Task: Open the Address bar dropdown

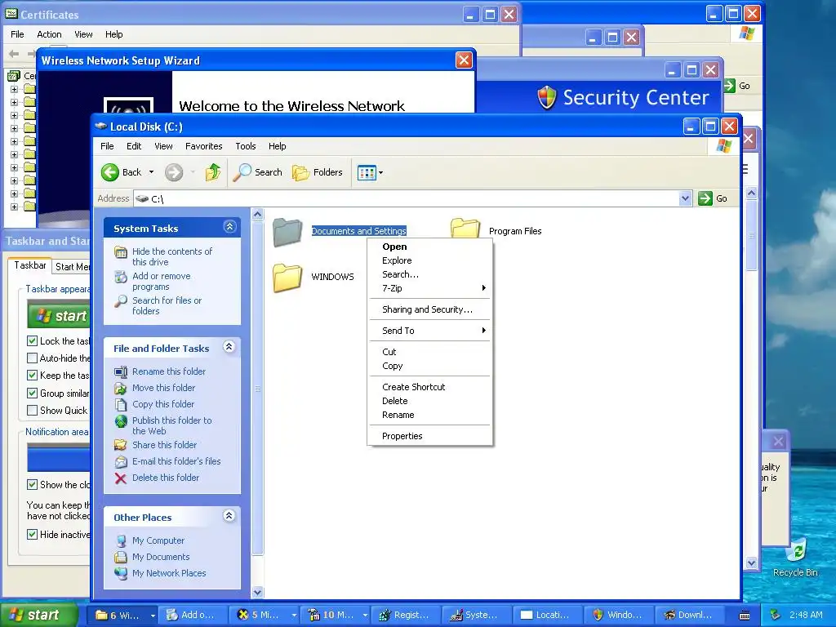Action: point(686,198)
